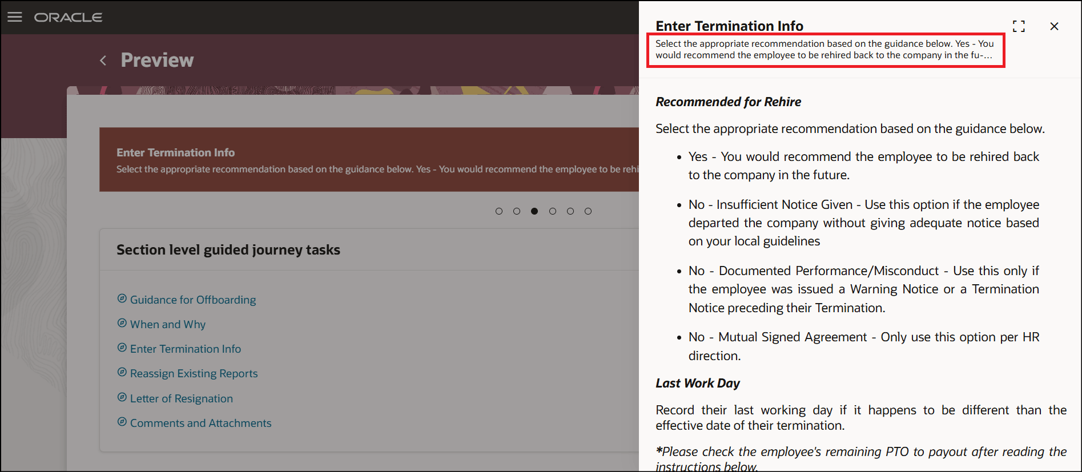Select the sixth carousel dot
Screen dimensions: 1082x472
588,211
